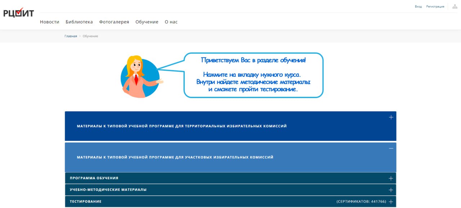Click the Вход login link

tap(418, 6)
